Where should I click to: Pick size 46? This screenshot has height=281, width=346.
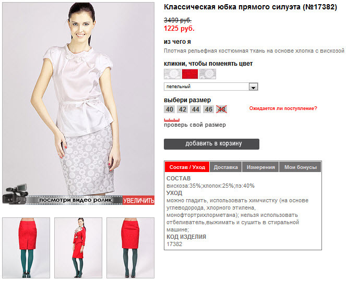click(209, 109)
